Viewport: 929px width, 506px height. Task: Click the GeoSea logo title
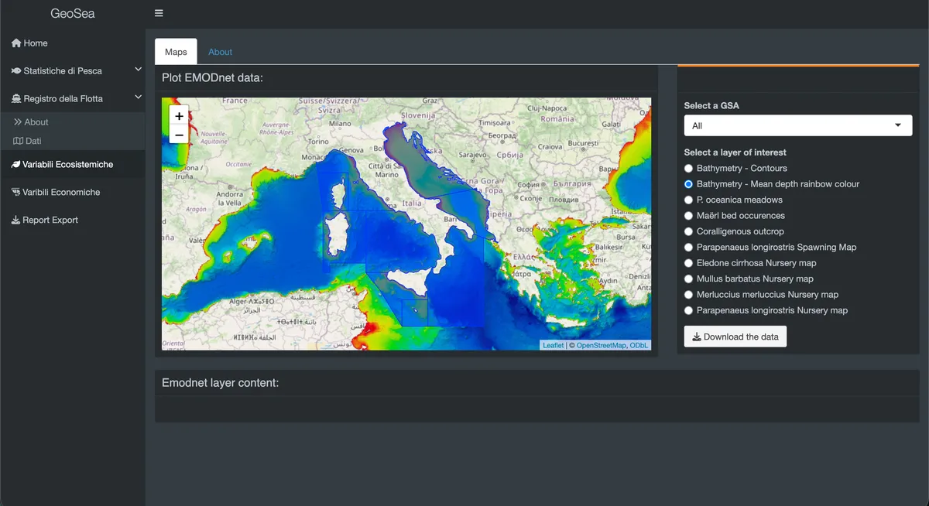click(73, 13)
